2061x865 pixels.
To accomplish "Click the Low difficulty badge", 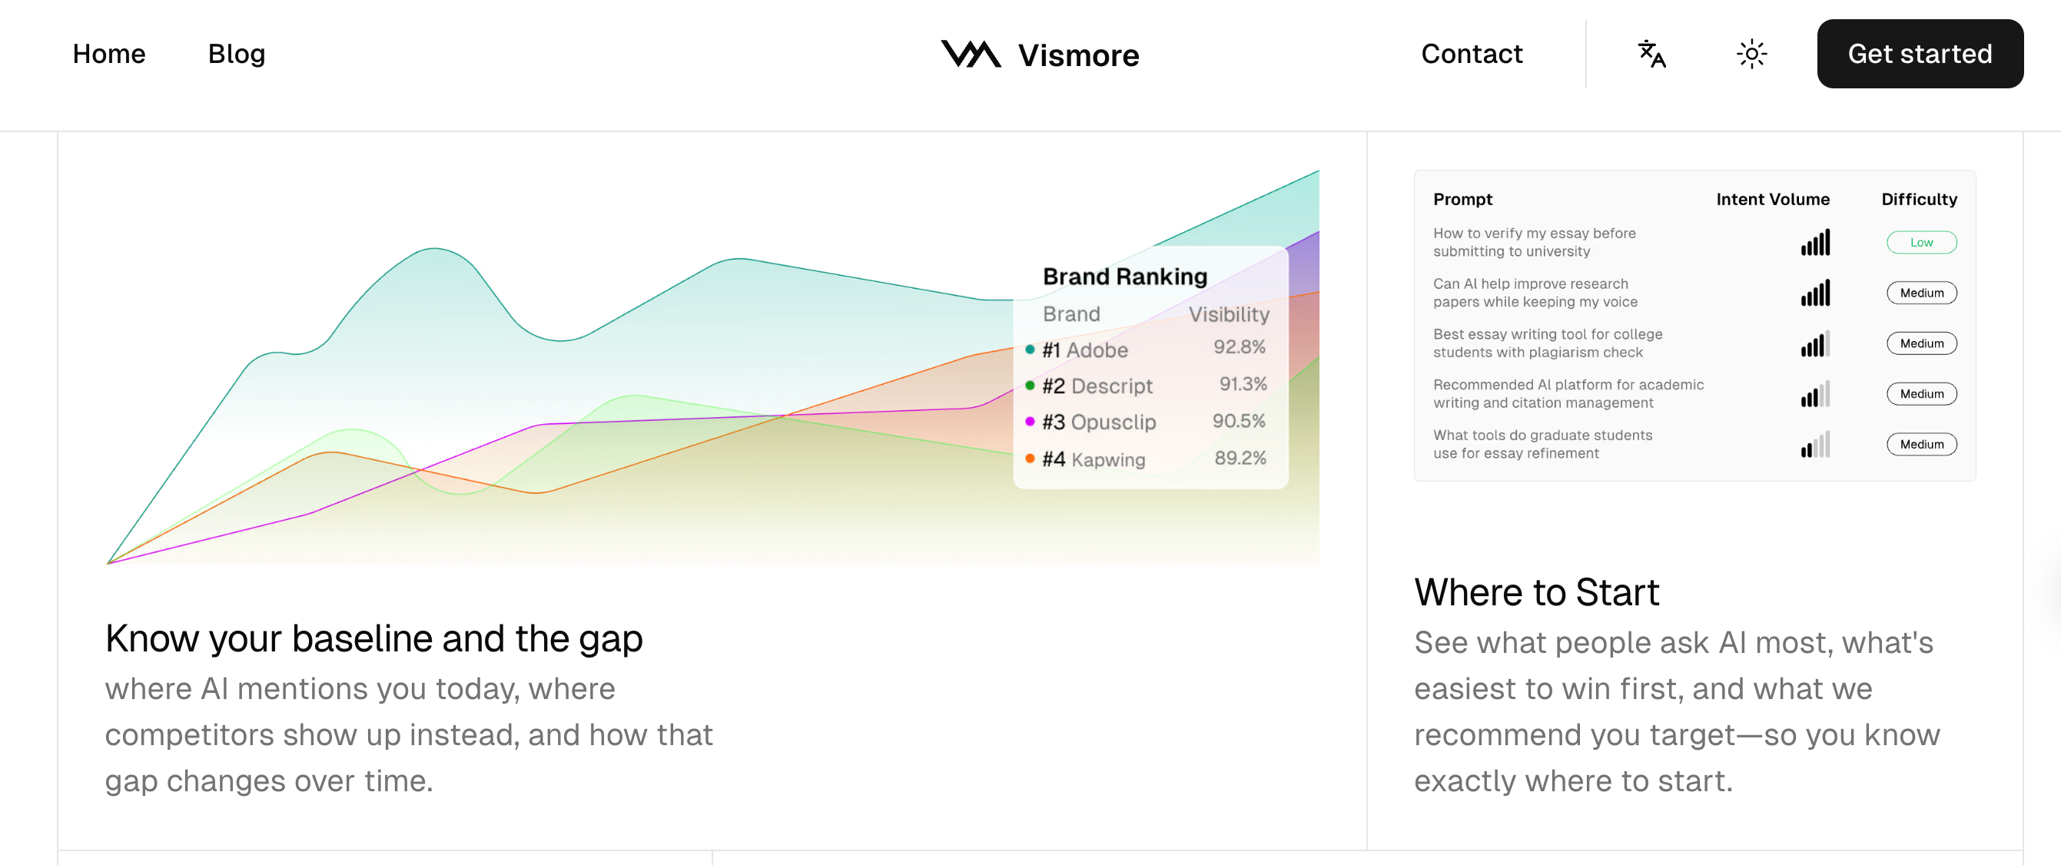I will point(1921,243).
